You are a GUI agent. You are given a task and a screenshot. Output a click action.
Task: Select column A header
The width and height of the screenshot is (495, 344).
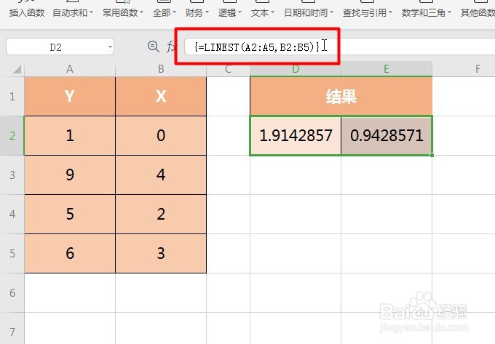point(70,69)
